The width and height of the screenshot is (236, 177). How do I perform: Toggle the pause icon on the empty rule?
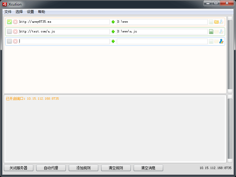click(9, 41)
